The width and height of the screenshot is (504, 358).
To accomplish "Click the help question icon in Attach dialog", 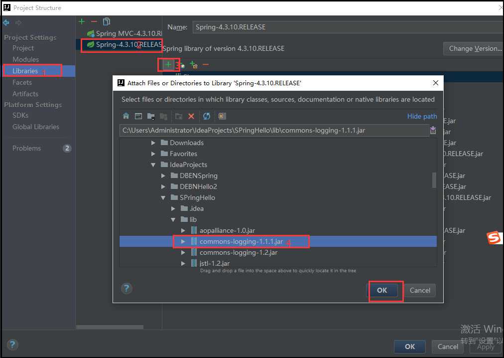I will point(126,288).
